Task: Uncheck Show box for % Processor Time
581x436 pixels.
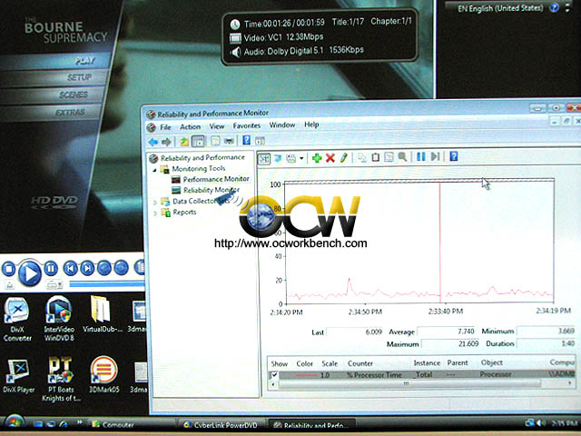Action: pos(274,375)
